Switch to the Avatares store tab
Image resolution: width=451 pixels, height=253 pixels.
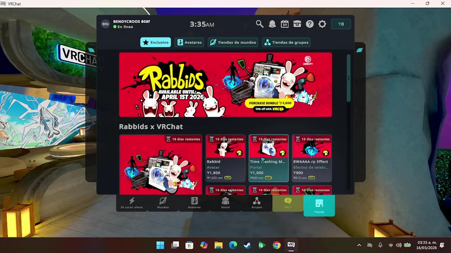point(190,42)
